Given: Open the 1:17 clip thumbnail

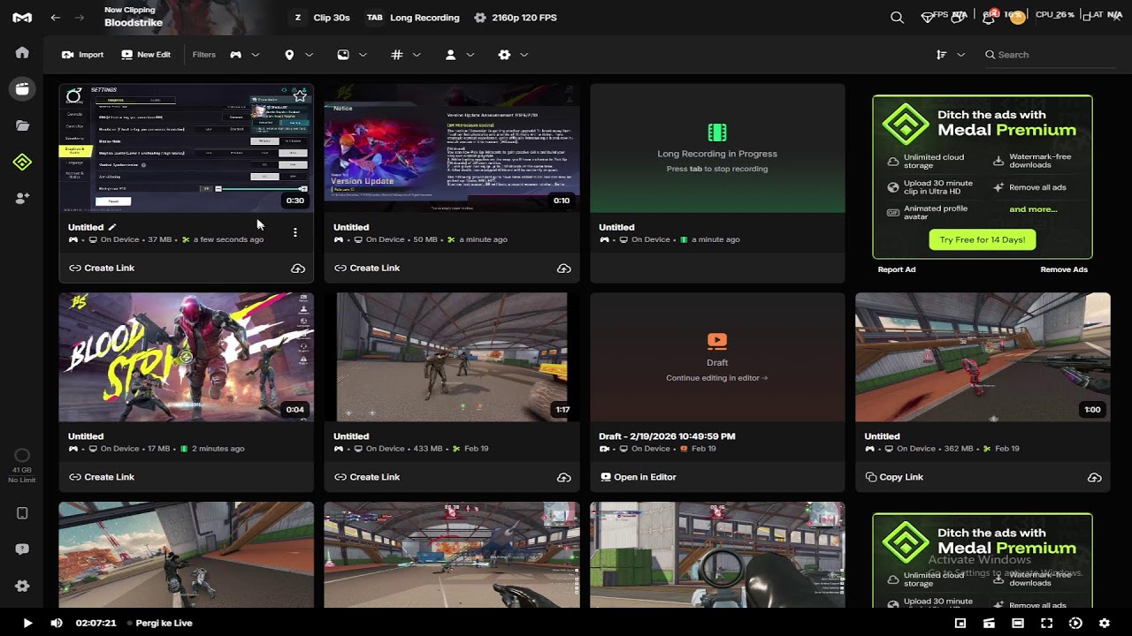Looking at the screenshot, I should click(452, 357).
